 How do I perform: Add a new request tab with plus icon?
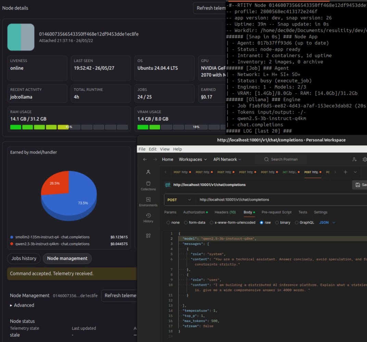[345, 172]
